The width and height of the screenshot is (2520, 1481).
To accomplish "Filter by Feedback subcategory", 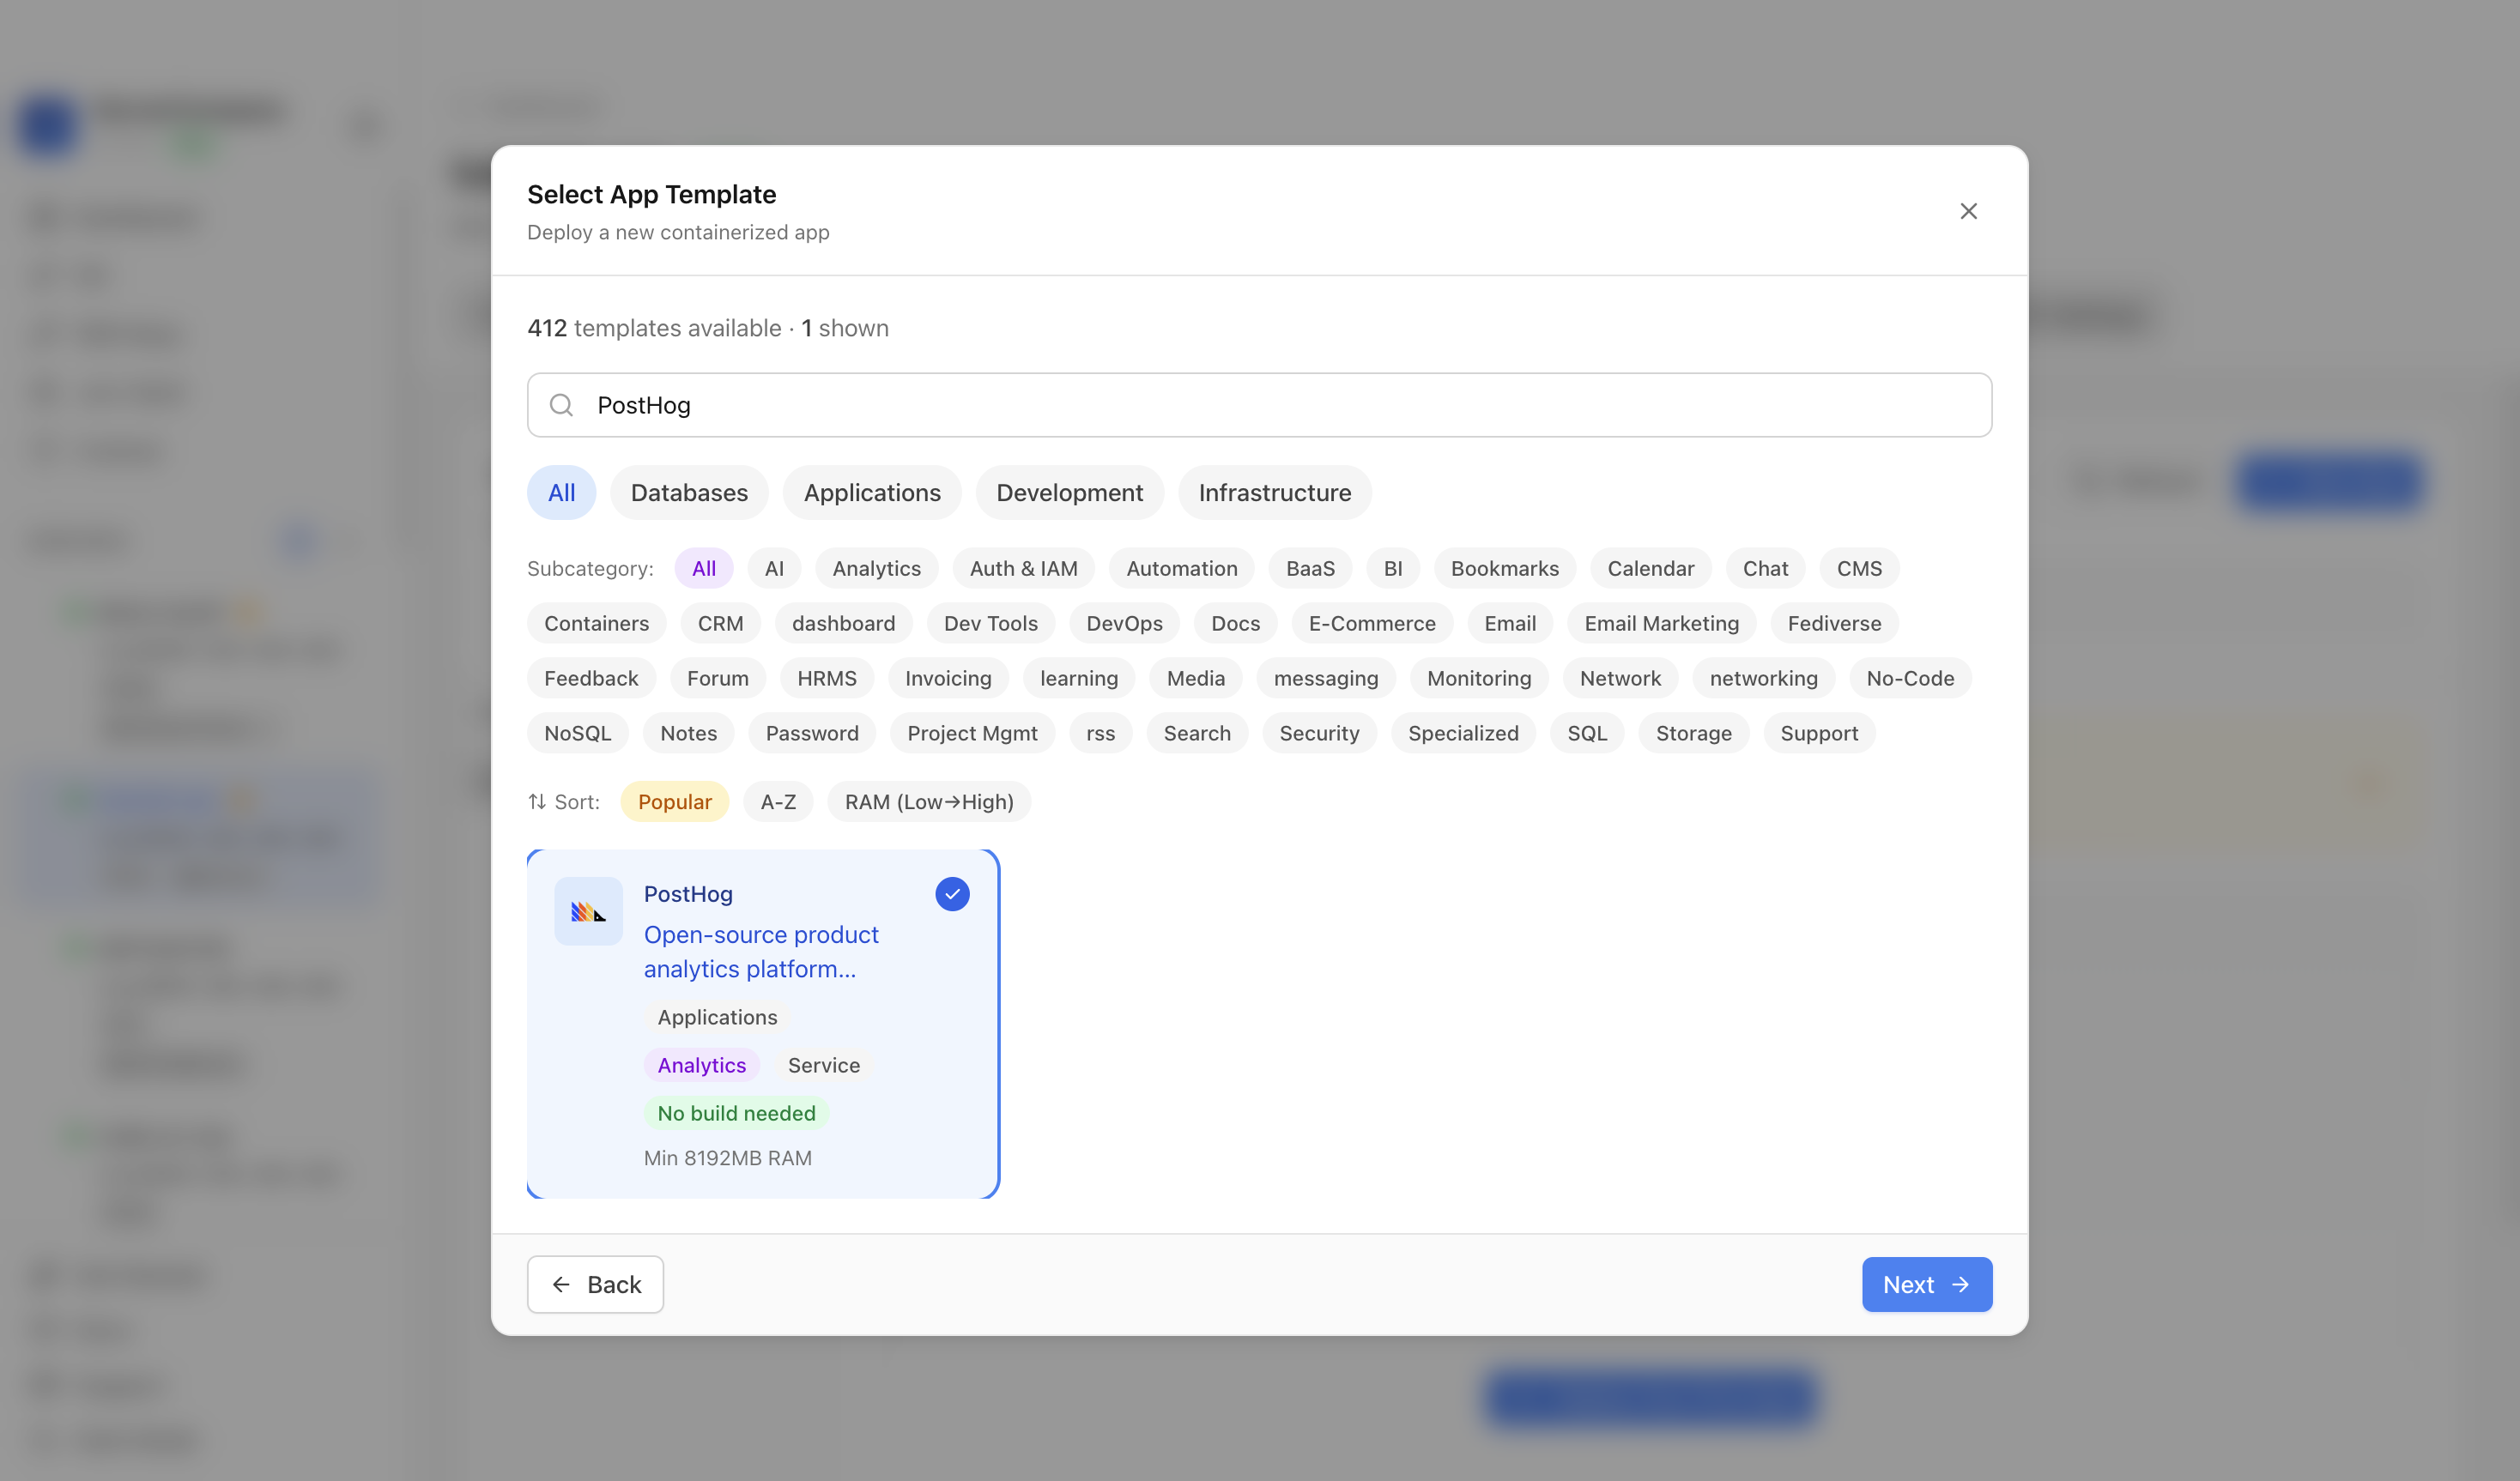I will (x=591, y=678).
